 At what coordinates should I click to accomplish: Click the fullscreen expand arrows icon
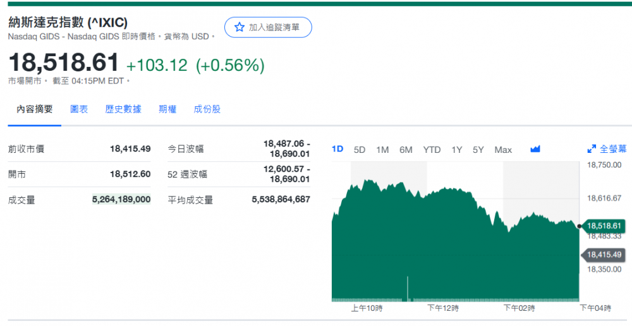pos(592,150)
